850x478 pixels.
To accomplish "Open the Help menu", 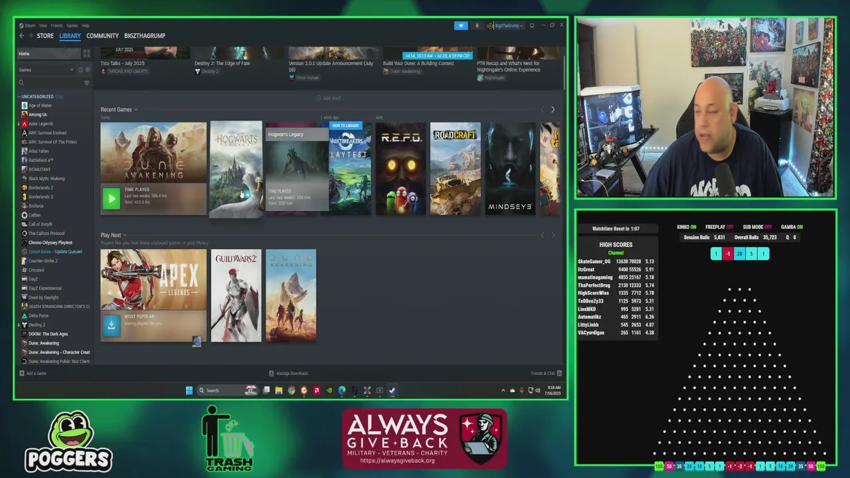I will click(x=85, y=25).
